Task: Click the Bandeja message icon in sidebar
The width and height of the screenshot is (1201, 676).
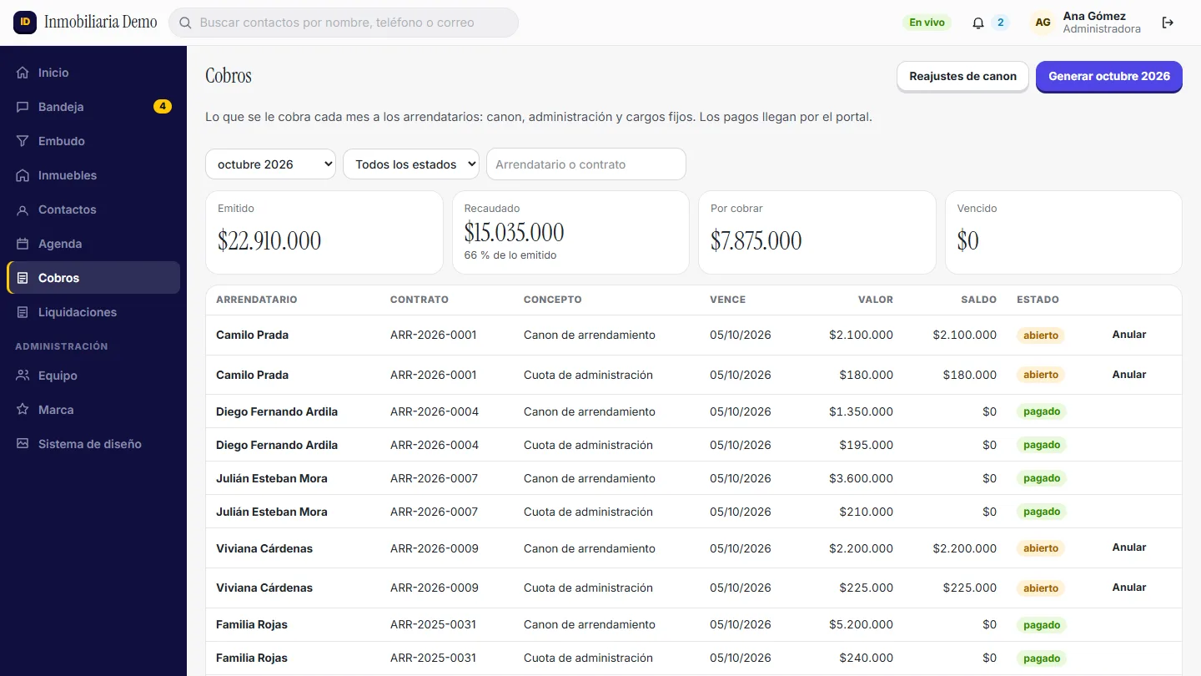Action: pyautogui.click(x=23, y=107)
